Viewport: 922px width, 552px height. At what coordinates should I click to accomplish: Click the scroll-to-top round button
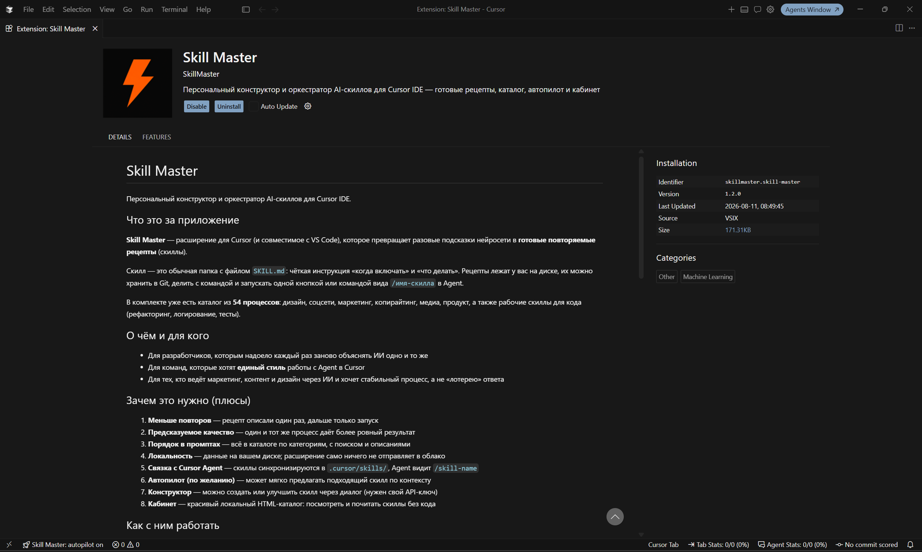[x=615, y=517]
